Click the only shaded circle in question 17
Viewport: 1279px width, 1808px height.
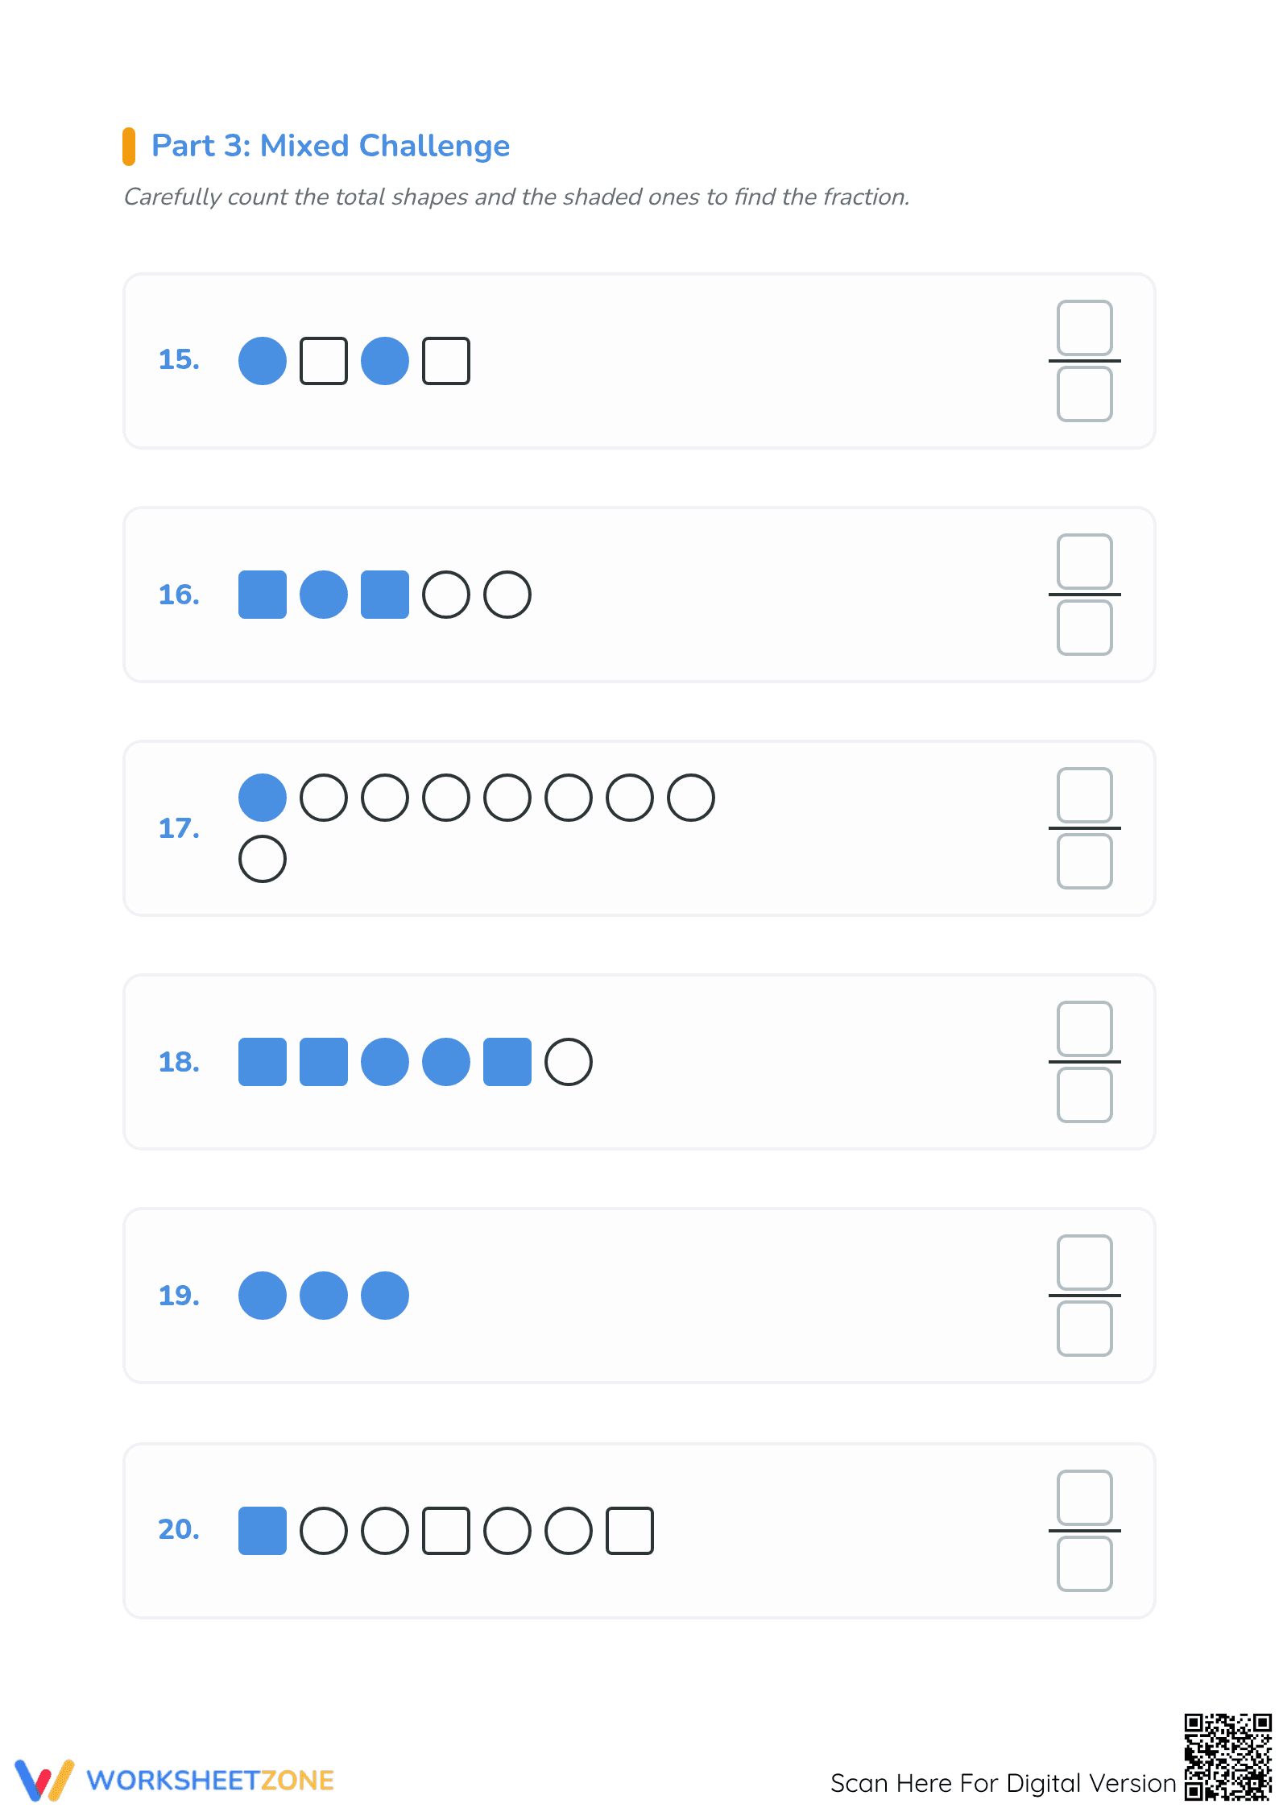pos(263,798)
